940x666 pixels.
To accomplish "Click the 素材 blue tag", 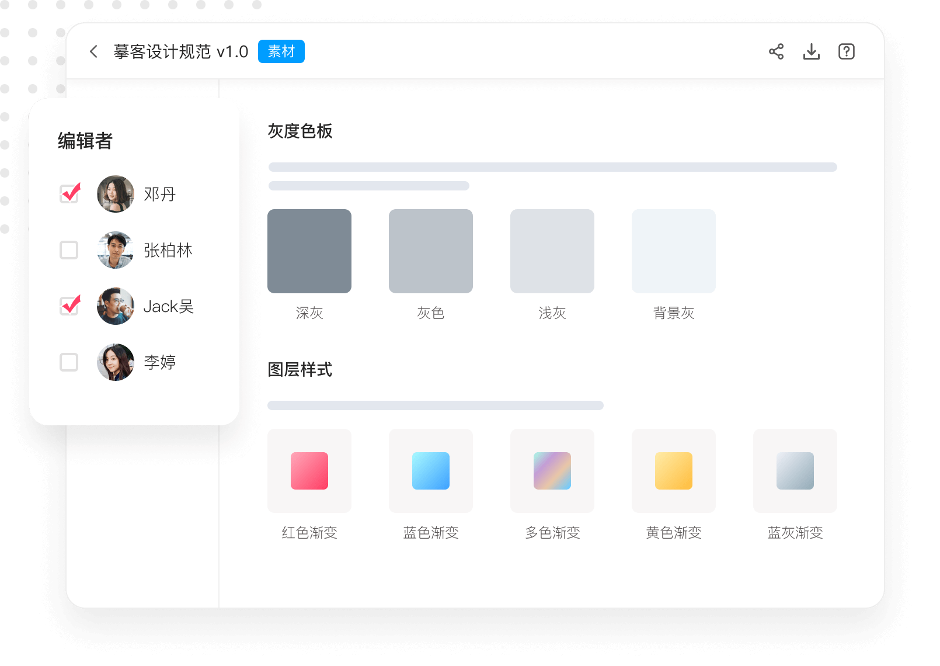I will coord(281,51).
